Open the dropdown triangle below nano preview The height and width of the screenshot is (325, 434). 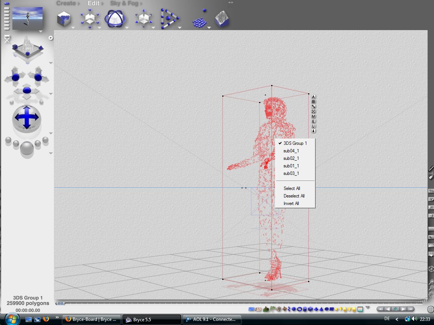40,31
